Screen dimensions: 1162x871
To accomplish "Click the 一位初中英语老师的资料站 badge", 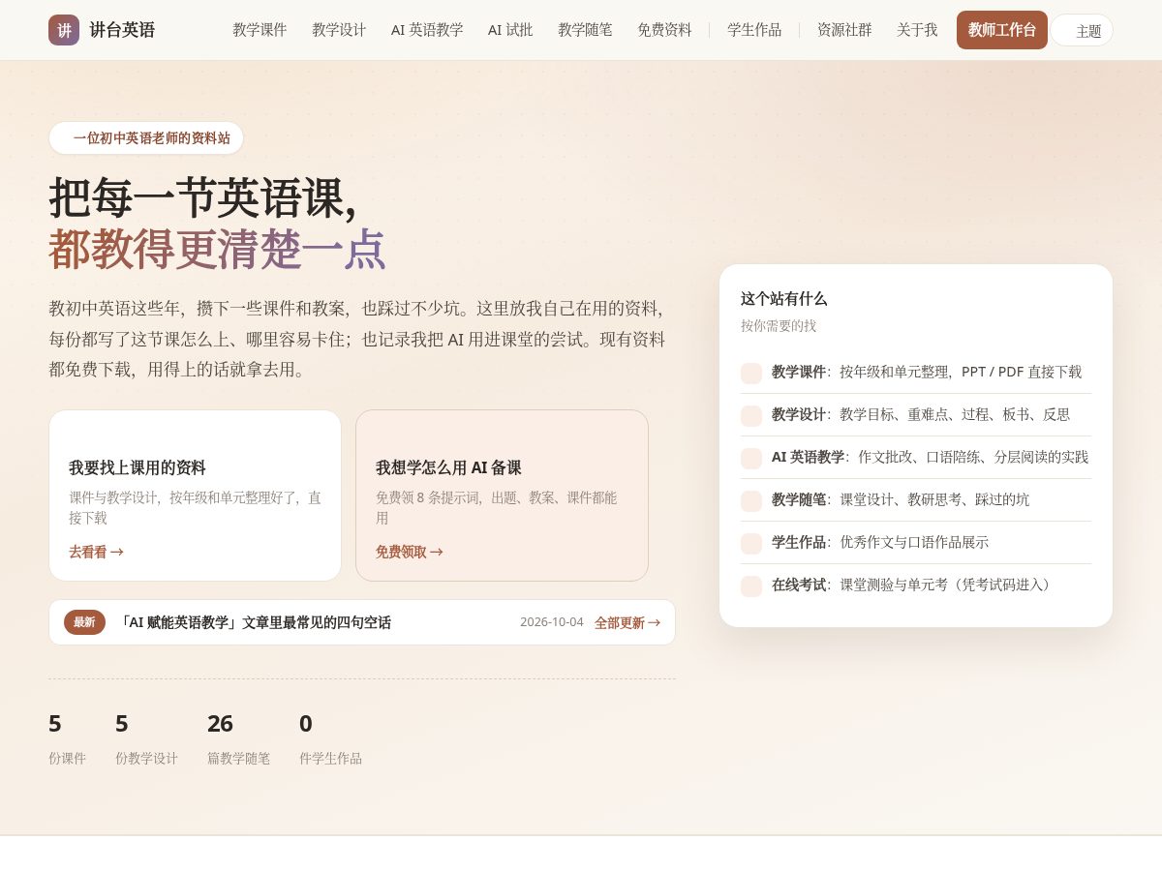I will 146,137.
